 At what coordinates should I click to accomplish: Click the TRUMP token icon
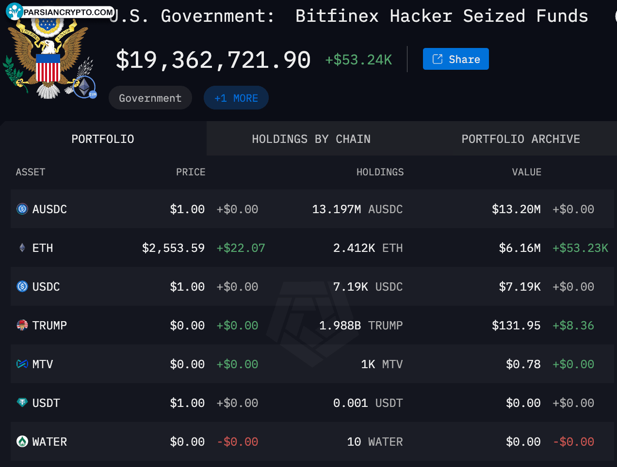22,325
